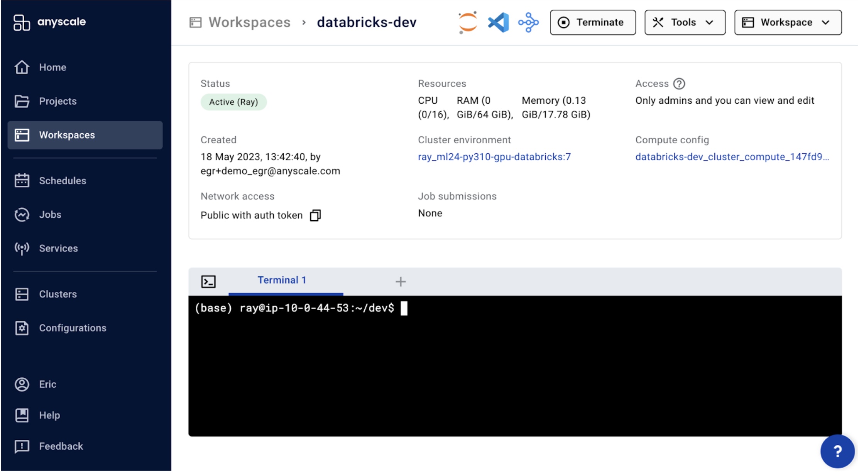Open Jupyter notebook icon in header
The image size is (859, 474).
click(x=468, y=22)
